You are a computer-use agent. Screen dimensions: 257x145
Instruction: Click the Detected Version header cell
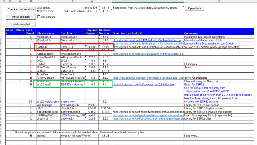click(x=104, y=32)
